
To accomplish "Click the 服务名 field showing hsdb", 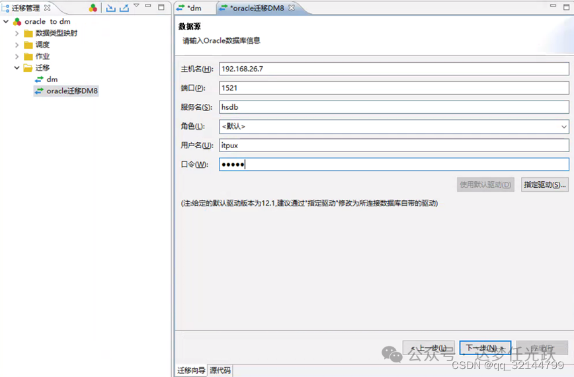I will click(x=394, y=107).
